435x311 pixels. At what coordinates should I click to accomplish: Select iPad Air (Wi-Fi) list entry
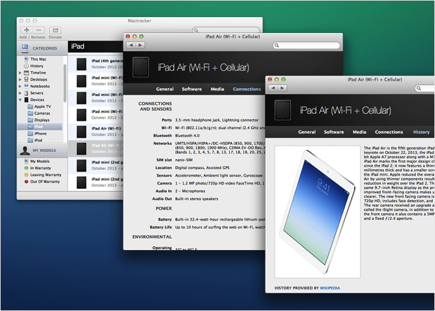pos(96,132)
